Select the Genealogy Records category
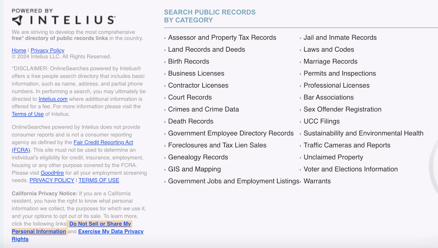The width and height of the screenshot is (438, 248). 198,157
